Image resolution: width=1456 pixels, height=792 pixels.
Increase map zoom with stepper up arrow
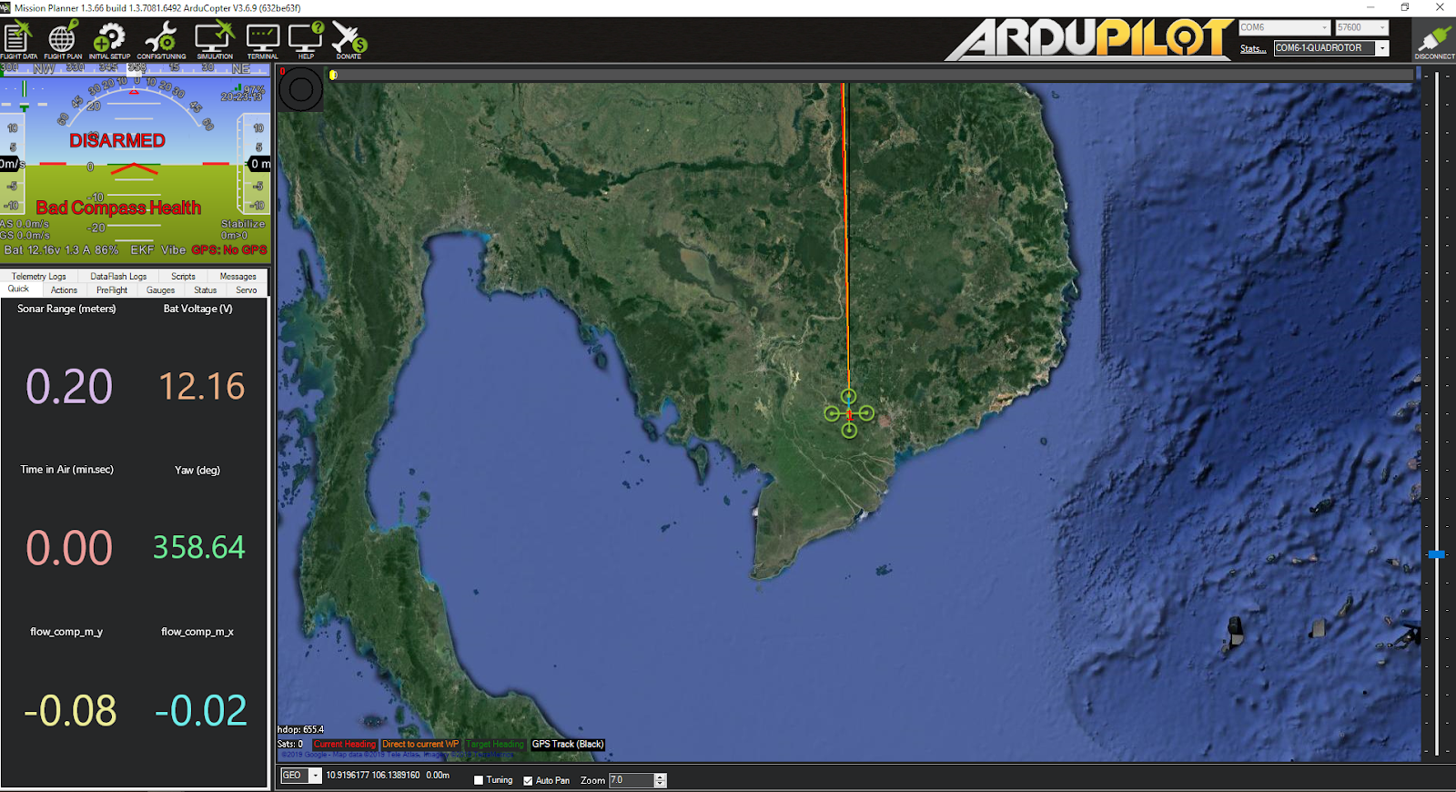661,777
